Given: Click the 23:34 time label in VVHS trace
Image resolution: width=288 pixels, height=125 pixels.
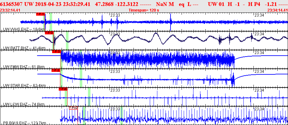Looking at the screenshot, I should (x=259, y=15).
